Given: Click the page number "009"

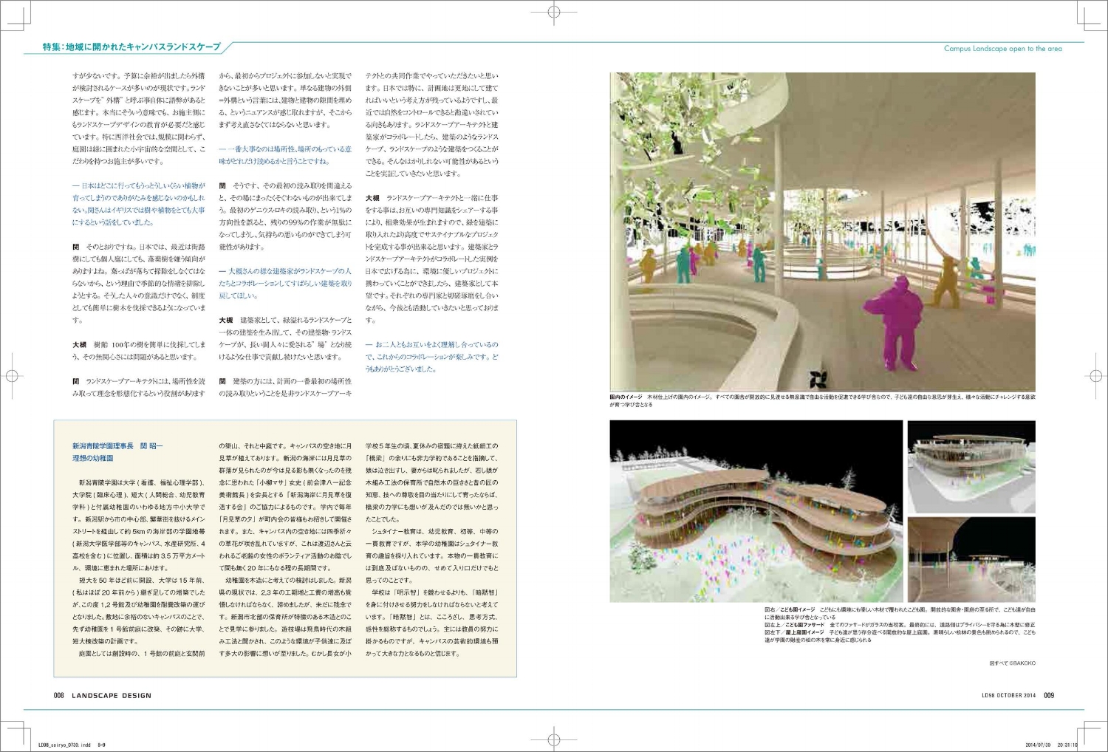Looking at the screenshot, I should pyautogui.click(x=1049, y=695).
